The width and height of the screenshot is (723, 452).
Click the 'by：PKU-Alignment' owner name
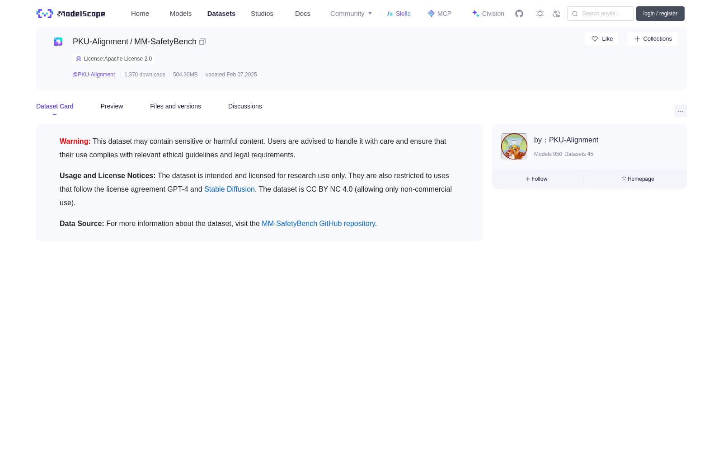pos(566,140)
